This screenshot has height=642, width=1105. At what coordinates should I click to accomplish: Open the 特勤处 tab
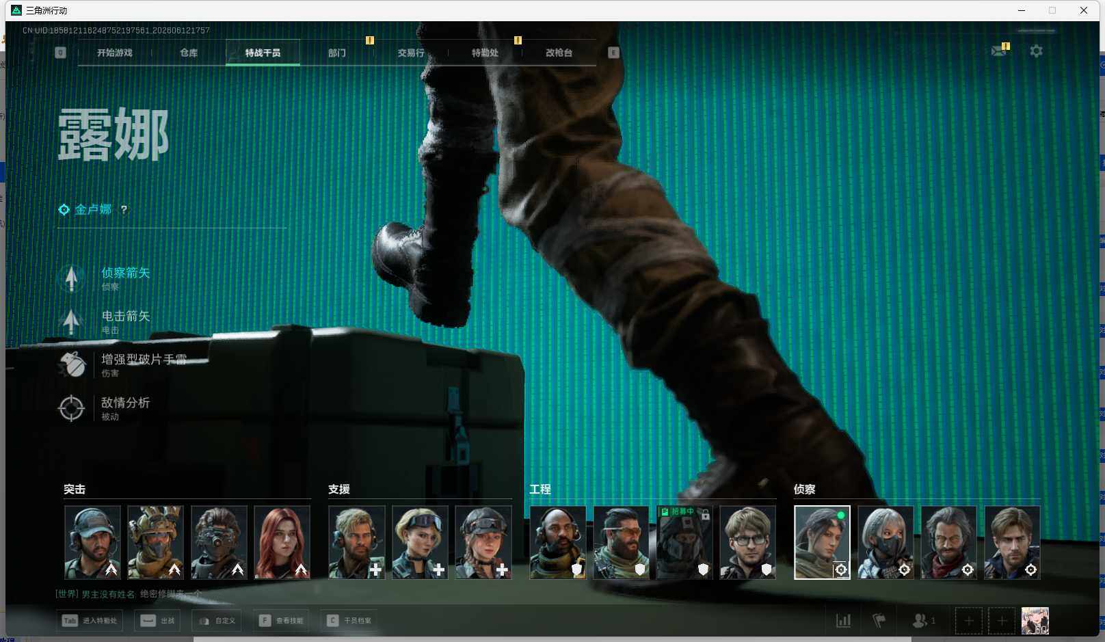pyautogui.click(x=485, y=53)
